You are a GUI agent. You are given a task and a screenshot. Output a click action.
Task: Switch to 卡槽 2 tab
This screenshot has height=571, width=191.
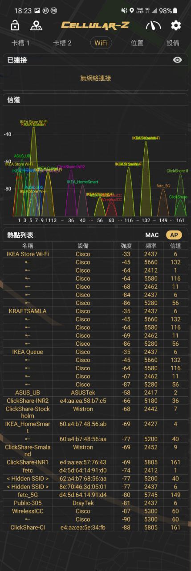(x=62, y=43)
